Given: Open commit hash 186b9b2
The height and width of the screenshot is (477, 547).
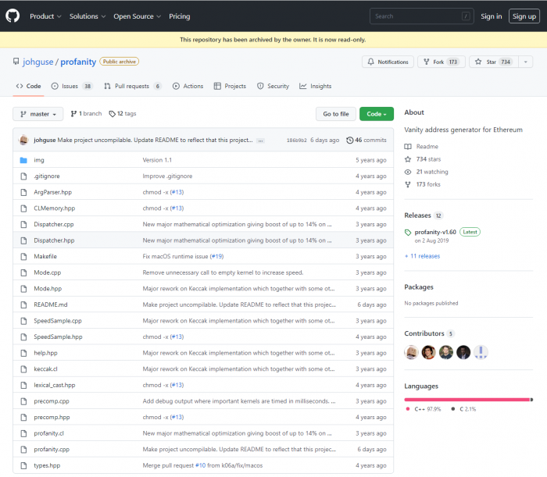Looking at the screenshot, I should click(296, 140).
